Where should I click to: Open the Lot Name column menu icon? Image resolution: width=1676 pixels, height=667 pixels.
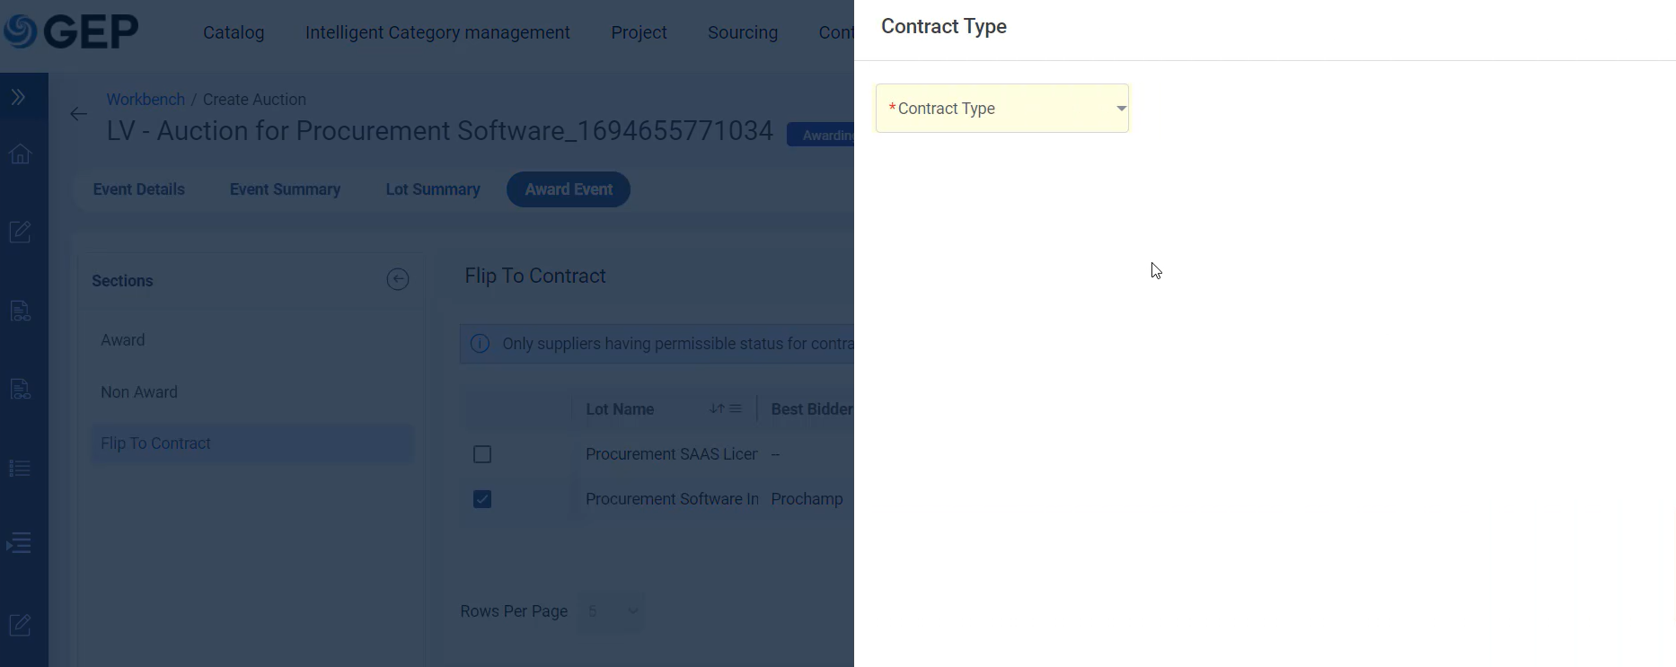737,409
